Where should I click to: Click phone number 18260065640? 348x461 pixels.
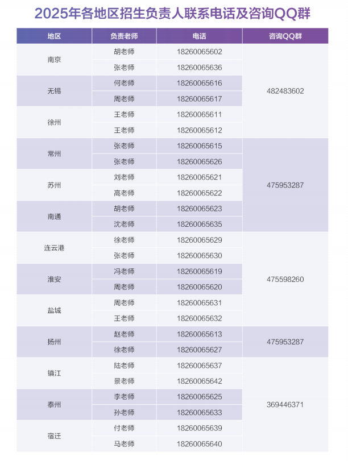point(199,444)
